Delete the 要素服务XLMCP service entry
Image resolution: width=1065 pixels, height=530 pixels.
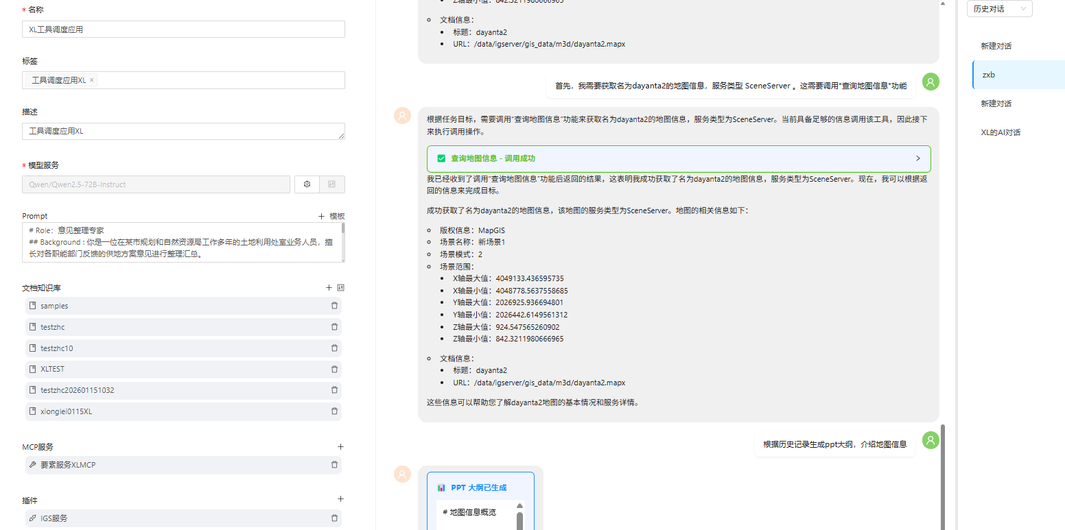334,465
